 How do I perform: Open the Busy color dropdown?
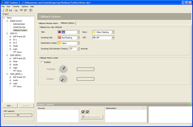point(113,32)
